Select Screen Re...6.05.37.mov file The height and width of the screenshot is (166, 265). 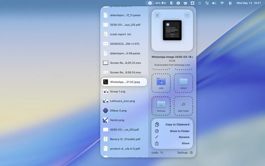(x=124, y=63)
